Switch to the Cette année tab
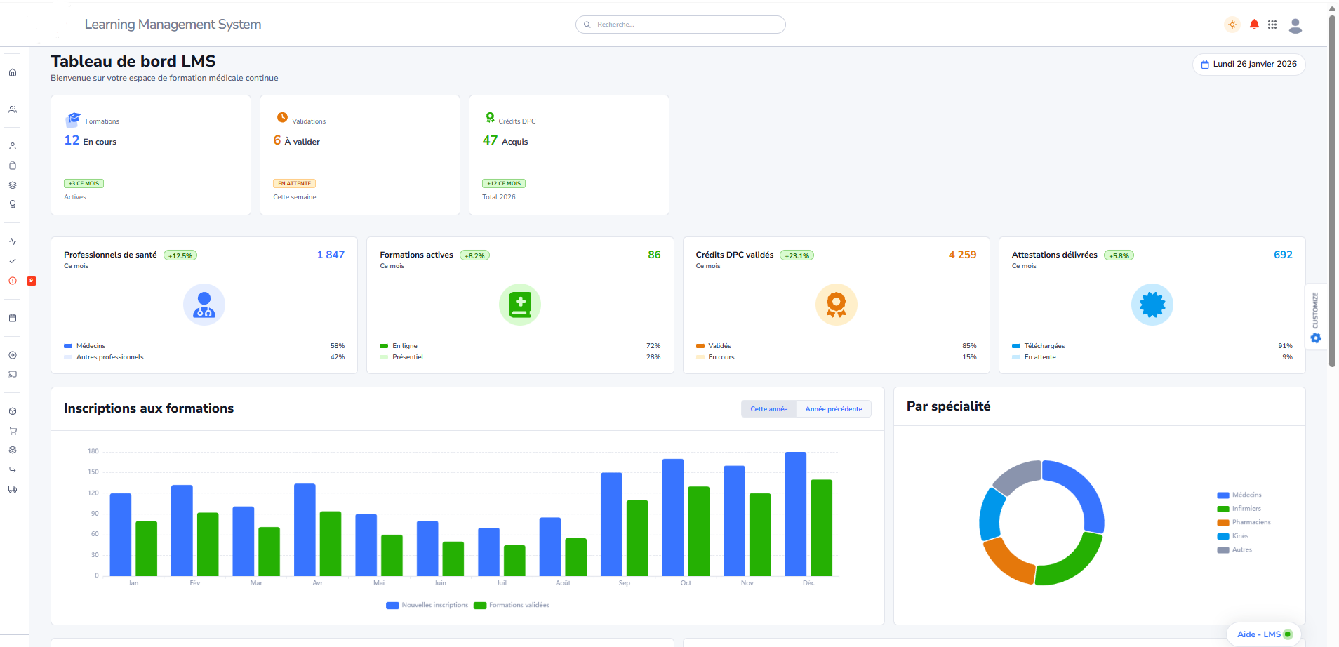 [x=768, y=409]
